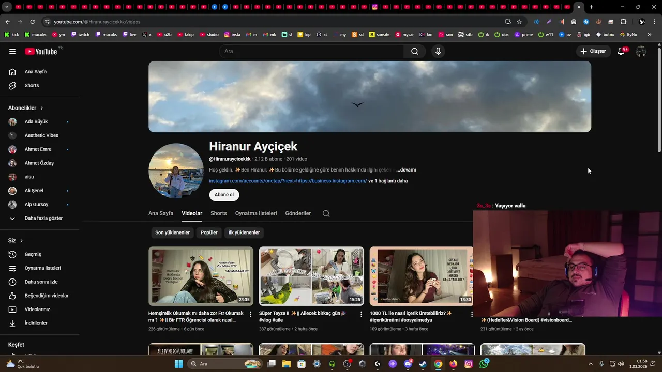Open channel Oynatma listeleri tab
The width and height of the screenshot is (662, 372).
256,213
